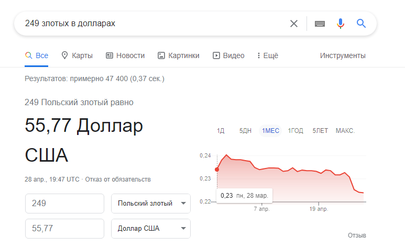Open the on-screen keyboard icon

pos(320,24)
